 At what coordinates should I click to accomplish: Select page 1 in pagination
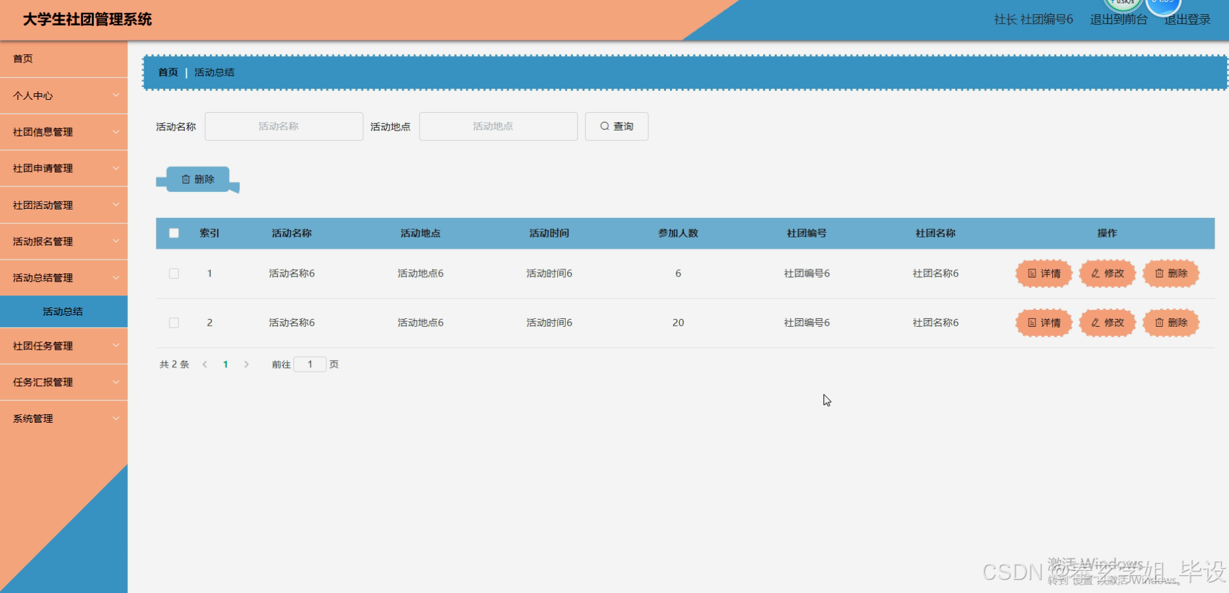(x=225, y=365)
